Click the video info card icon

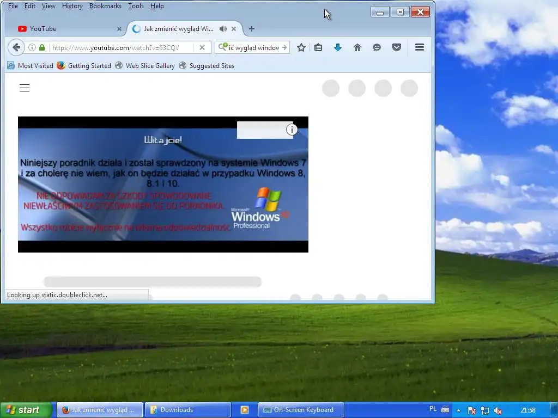pyautogui.click(x=292, y=130)
